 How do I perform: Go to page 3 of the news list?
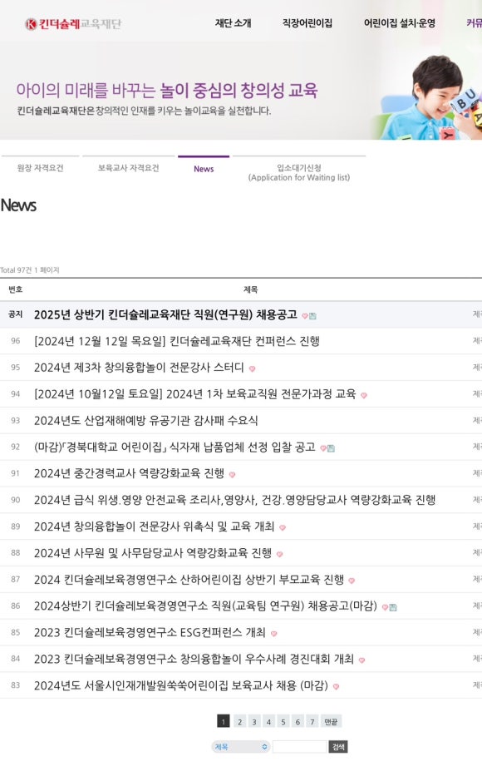254,721
